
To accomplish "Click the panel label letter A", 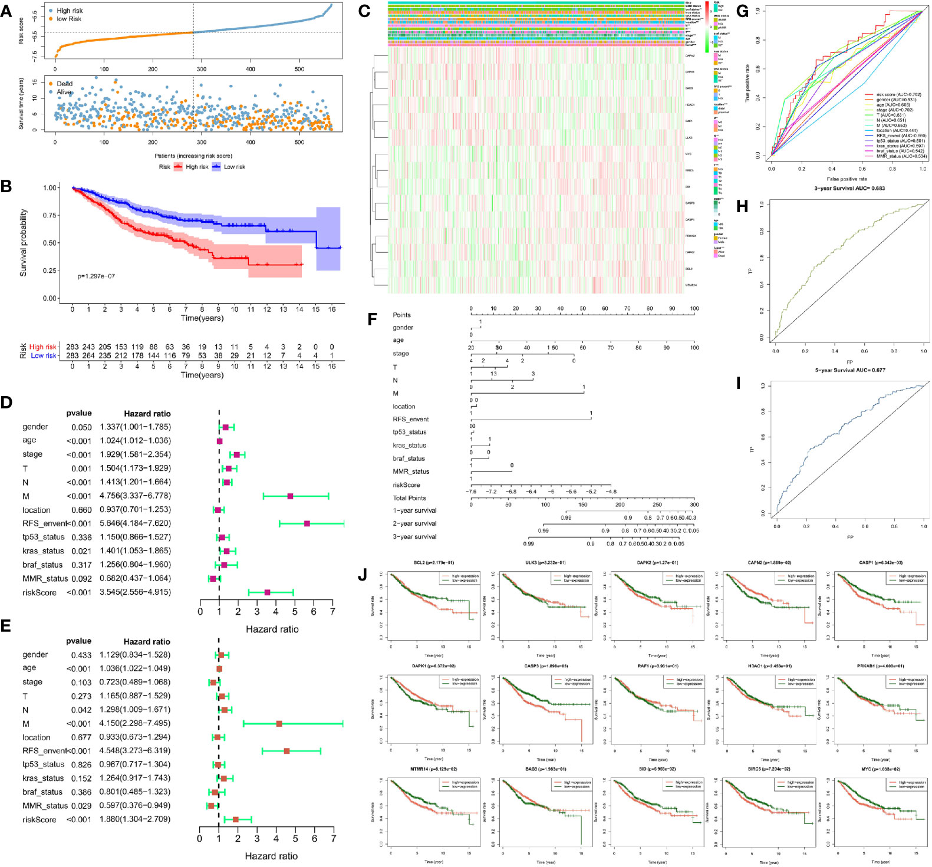I will coord(6,11).
